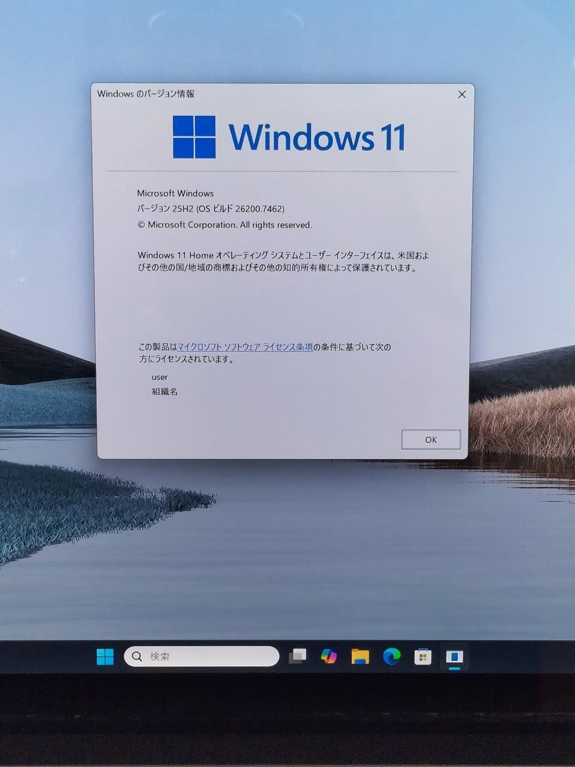Click the blue Windows logo in the dialog
Screen dimensions: 575x767
(194, 137)
